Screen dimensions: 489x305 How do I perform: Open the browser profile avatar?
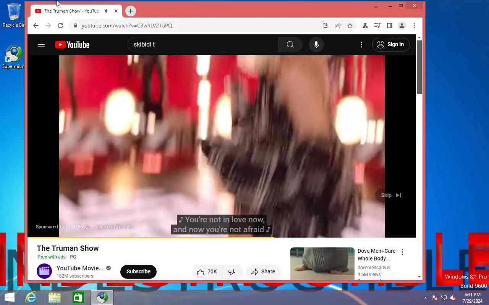(402, 26)
